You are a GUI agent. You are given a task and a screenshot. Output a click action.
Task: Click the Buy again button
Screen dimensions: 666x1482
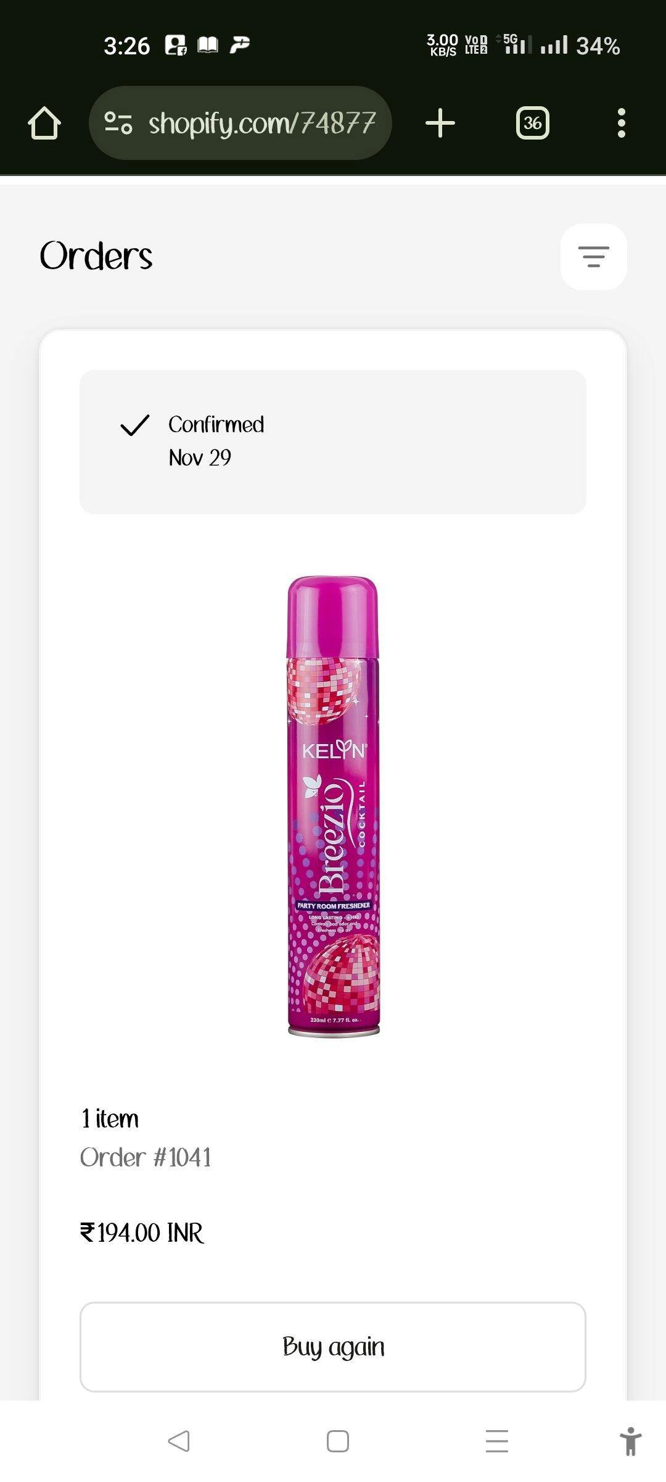click(333, 1347)
